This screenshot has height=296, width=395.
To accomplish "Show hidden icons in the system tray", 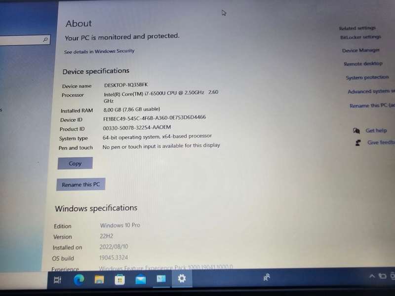I will [372, 276].
